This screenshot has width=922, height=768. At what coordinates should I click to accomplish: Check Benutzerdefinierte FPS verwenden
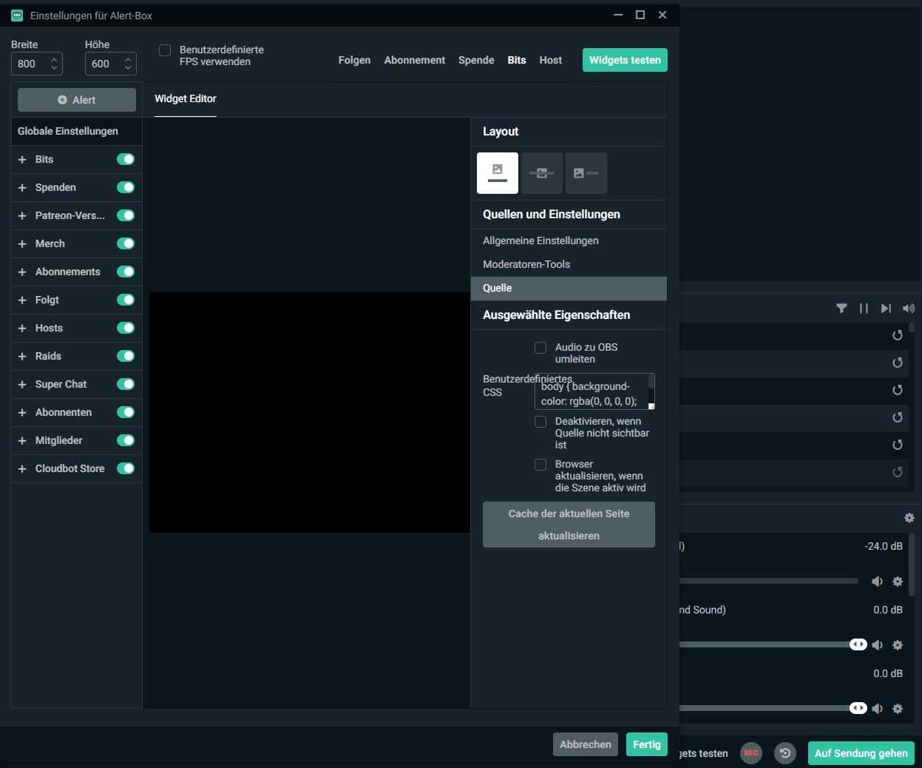(x=165, y=50)
